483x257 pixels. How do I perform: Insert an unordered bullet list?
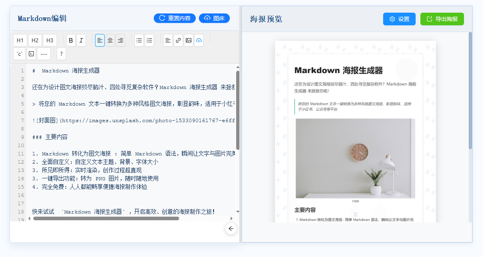pyautogui.click(x=139, y=40)
